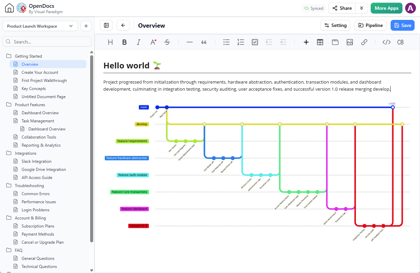Focus the Search input field
Image resolution: width=420 pixels, height=273 pixels.
(47, 42)
